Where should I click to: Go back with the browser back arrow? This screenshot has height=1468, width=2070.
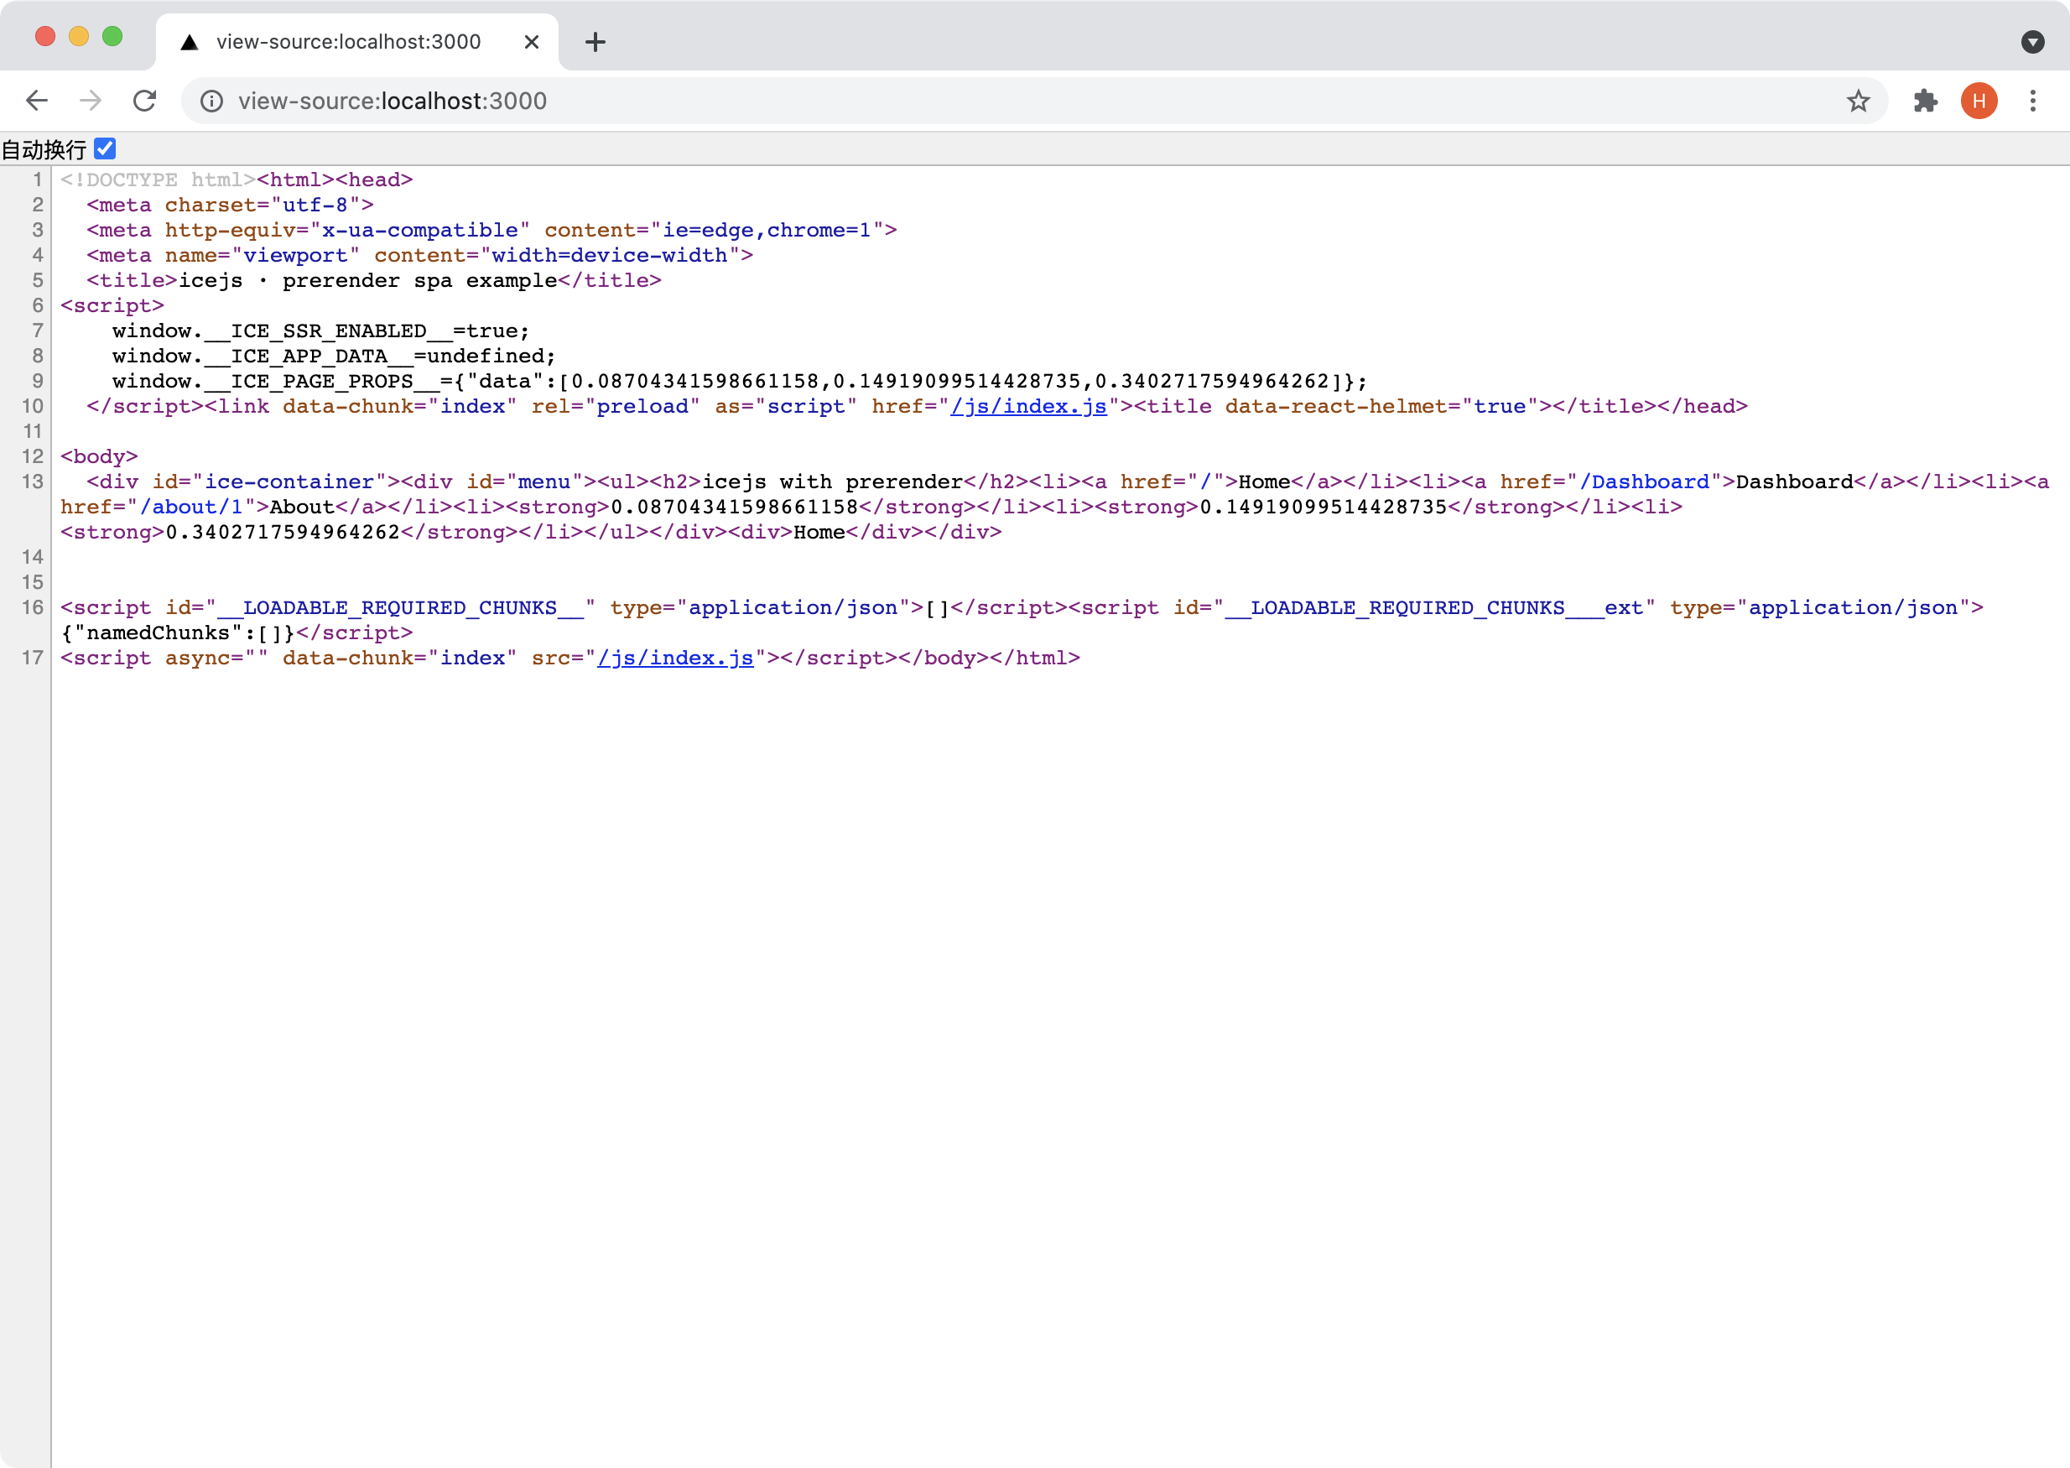[37, 101]
